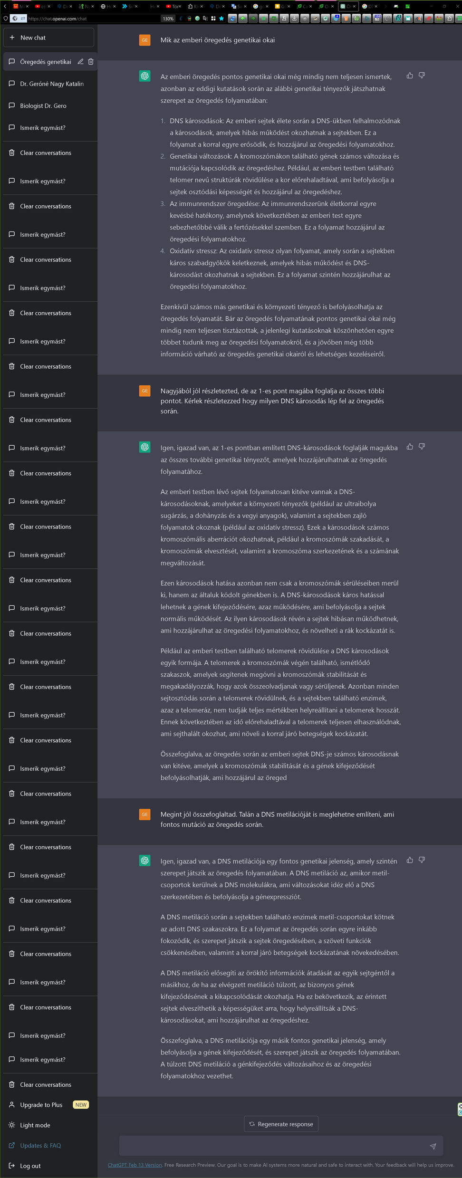This screenshot has width=462, height=1178.
Task: Rename the Öregedés genetikai chat with pencil icon
Action: point(80,62)
